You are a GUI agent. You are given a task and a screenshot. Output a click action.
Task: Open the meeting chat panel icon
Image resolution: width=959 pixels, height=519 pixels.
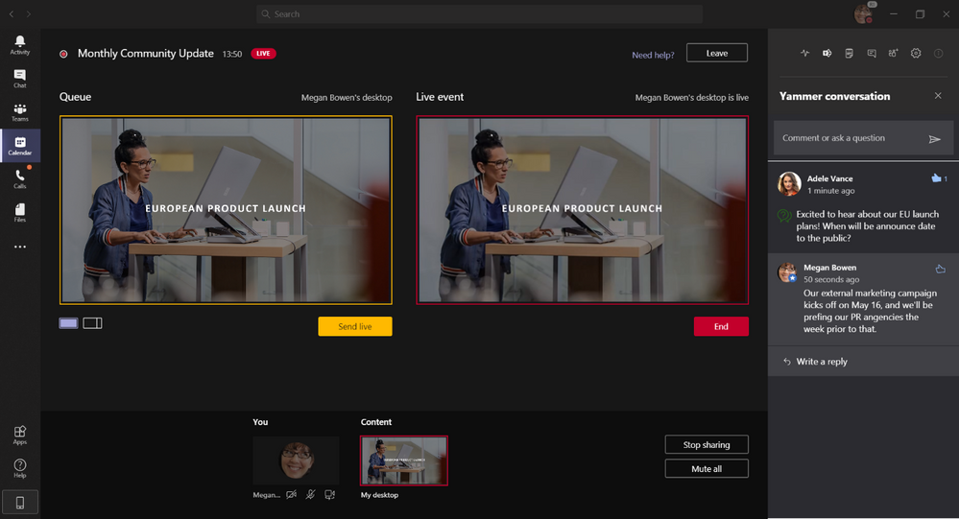(872, 53)
